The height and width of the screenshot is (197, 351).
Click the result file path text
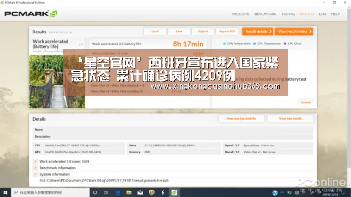(x=104, y=180)
